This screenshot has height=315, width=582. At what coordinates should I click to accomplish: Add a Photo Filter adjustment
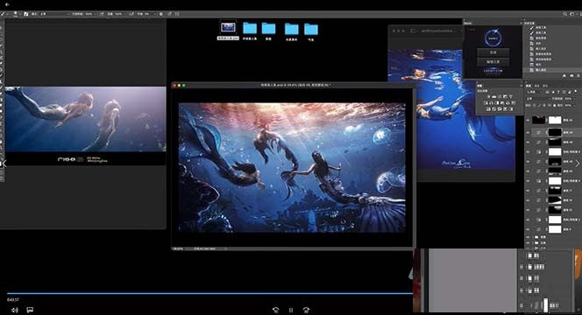tap(502, 103)
